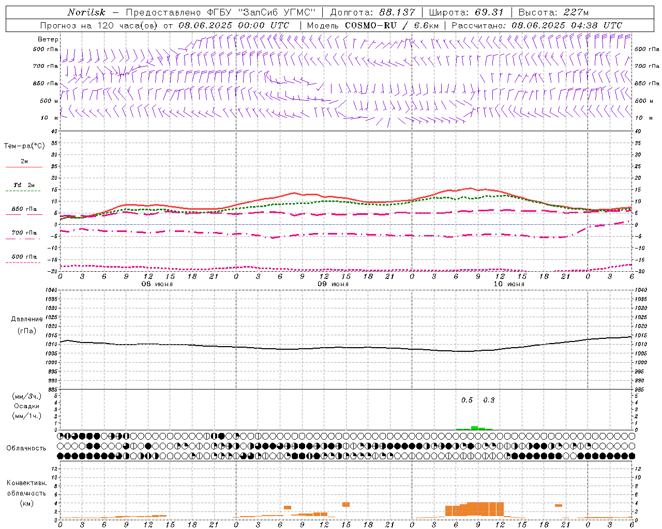Click the tall orange convective bars on 10 июня
This screenshot has width=662, height=529.
(x=475, y=509)
